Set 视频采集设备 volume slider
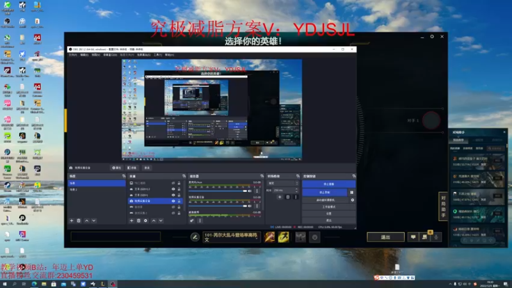The width and height of the screenshot is (512, 288). 218,205
